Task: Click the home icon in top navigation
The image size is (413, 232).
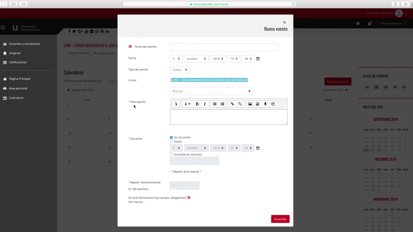Action: click(358, 24)
